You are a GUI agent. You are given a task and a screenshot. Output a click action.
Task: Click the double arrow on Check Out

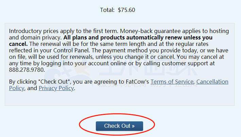133,126
